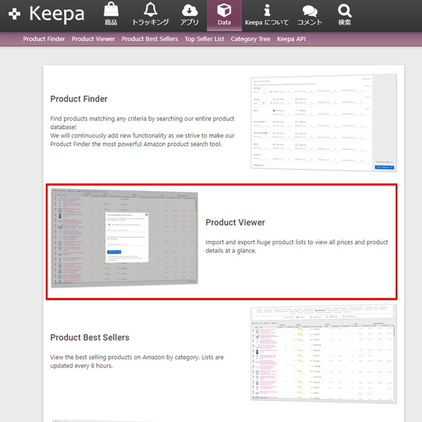Open the Product Viewer screenshot thumbnail
Image resolution: width=422 pixels, height=422 pixels.
coord(124,237)
